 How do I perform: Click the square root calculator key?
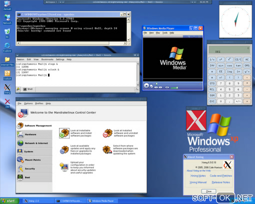pyautogui.click(x=229, y=59)
